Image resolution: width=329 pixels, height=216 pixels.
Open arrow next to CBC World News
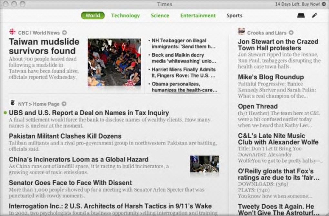pyautogui.click(x=65, y=33)
